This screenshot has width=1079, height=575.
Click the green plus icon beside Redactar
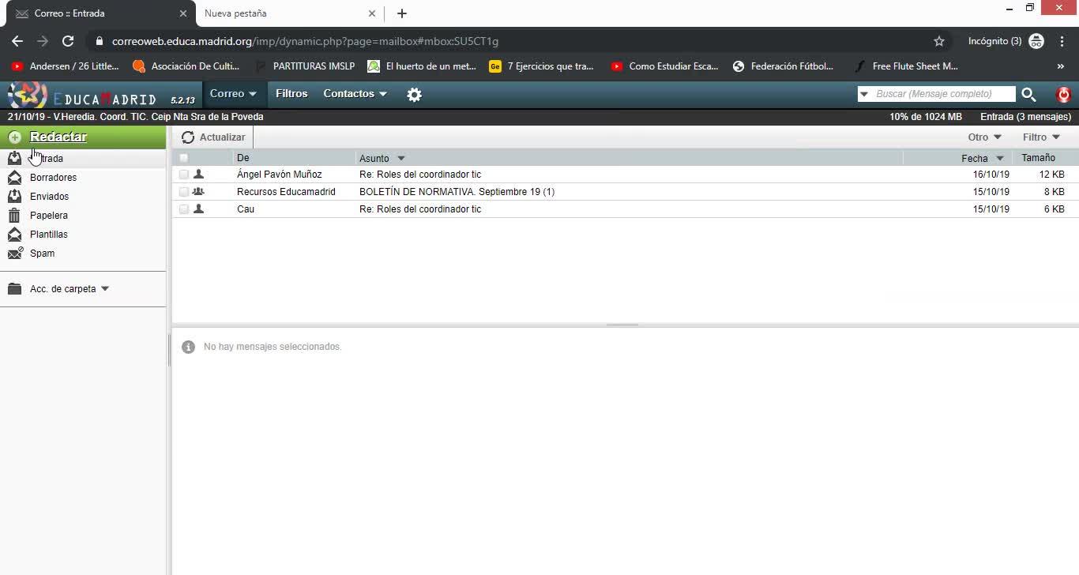click(14, 137)
